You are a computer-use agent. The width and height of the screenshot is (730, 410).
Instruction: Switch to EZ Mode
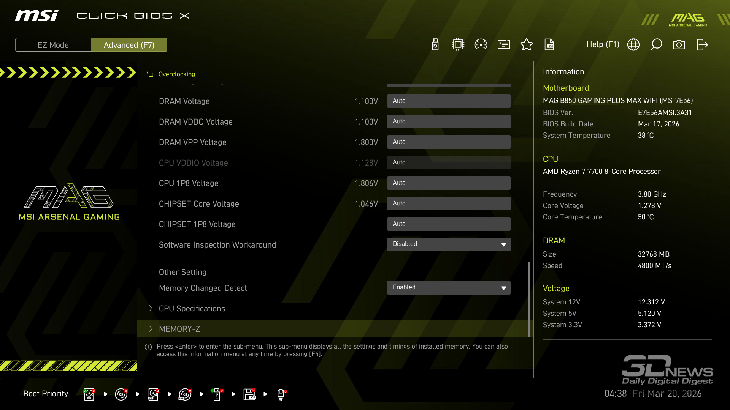53,45
